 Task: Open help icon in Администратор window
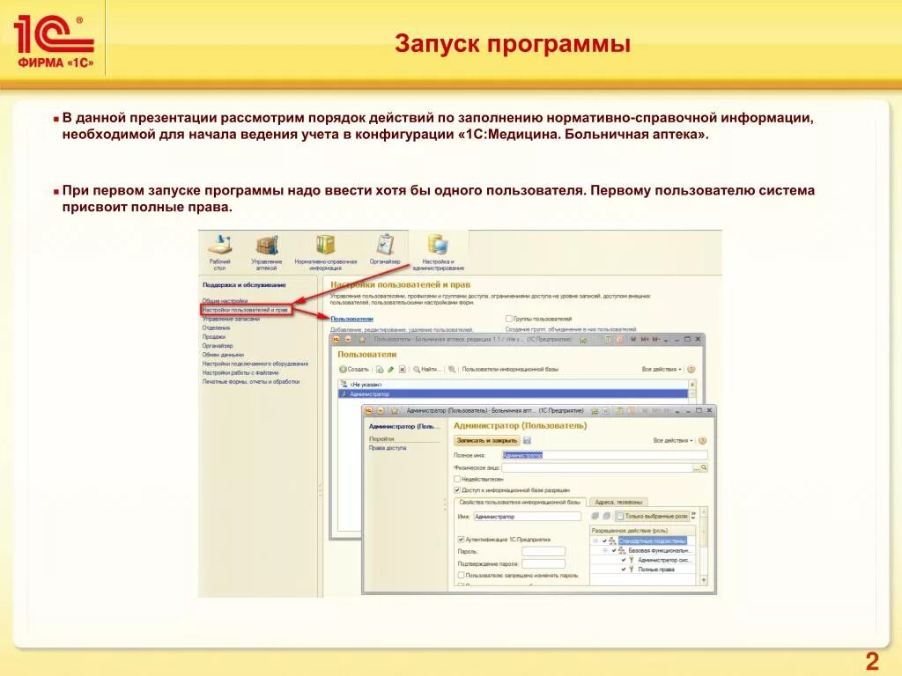click(x=702, y=440)
